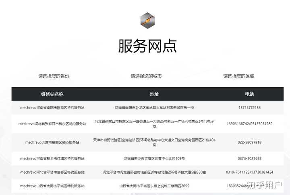The height and width of the screenshot is (195, 290).
Task: Click the hexagonal Mechrevo logo icon
Action: [147, 21]
